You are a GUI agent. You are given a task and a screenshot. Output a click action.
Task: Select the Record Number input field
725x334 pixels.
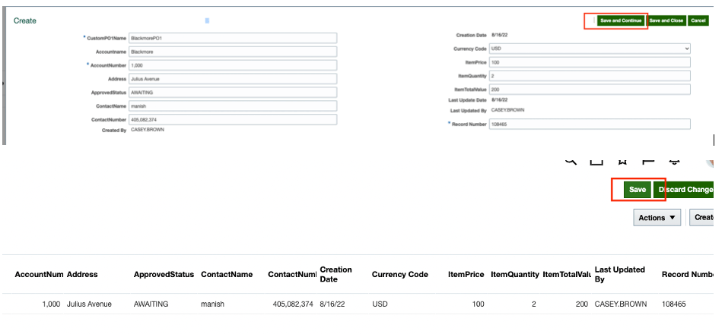coord(590,124)
